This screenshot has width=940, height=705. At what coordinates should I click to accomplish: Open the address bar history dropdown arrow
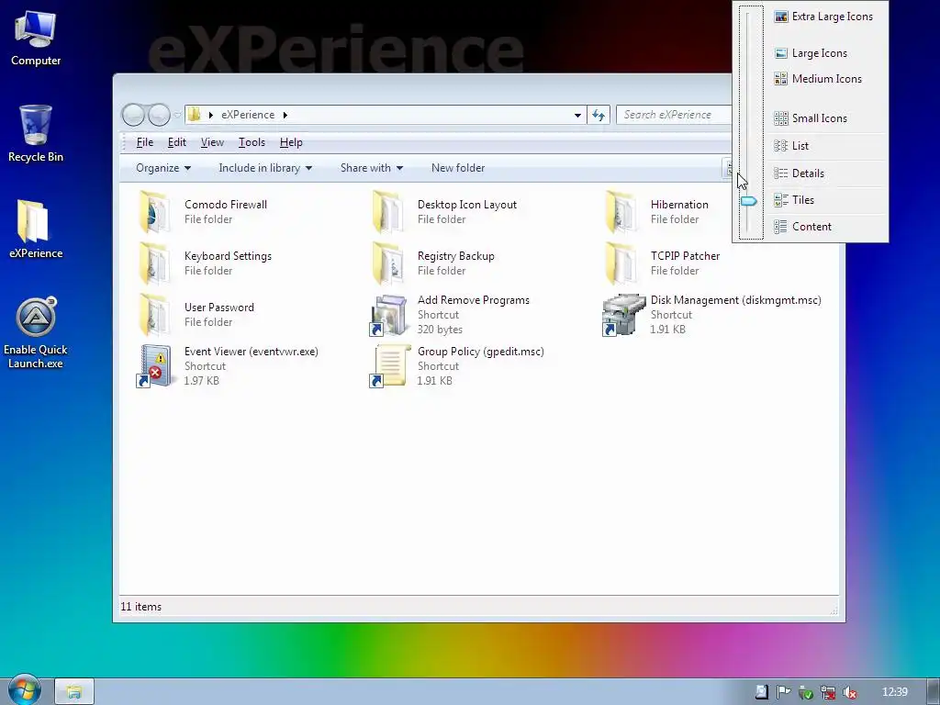point(577,115)
